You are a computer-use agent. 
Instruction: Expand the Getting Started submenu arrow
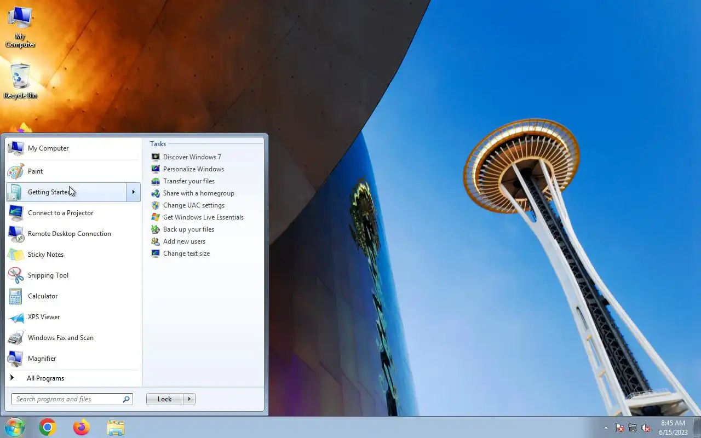(133, 192)
